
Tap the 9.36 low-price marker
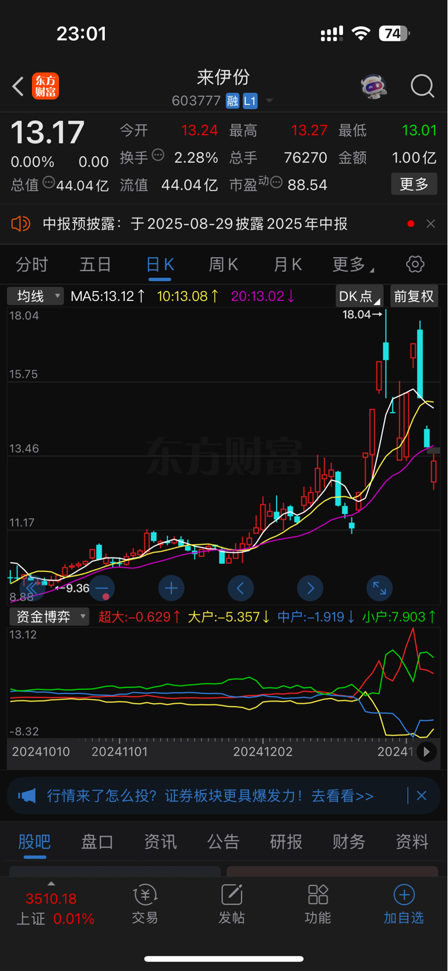(72, 588)
